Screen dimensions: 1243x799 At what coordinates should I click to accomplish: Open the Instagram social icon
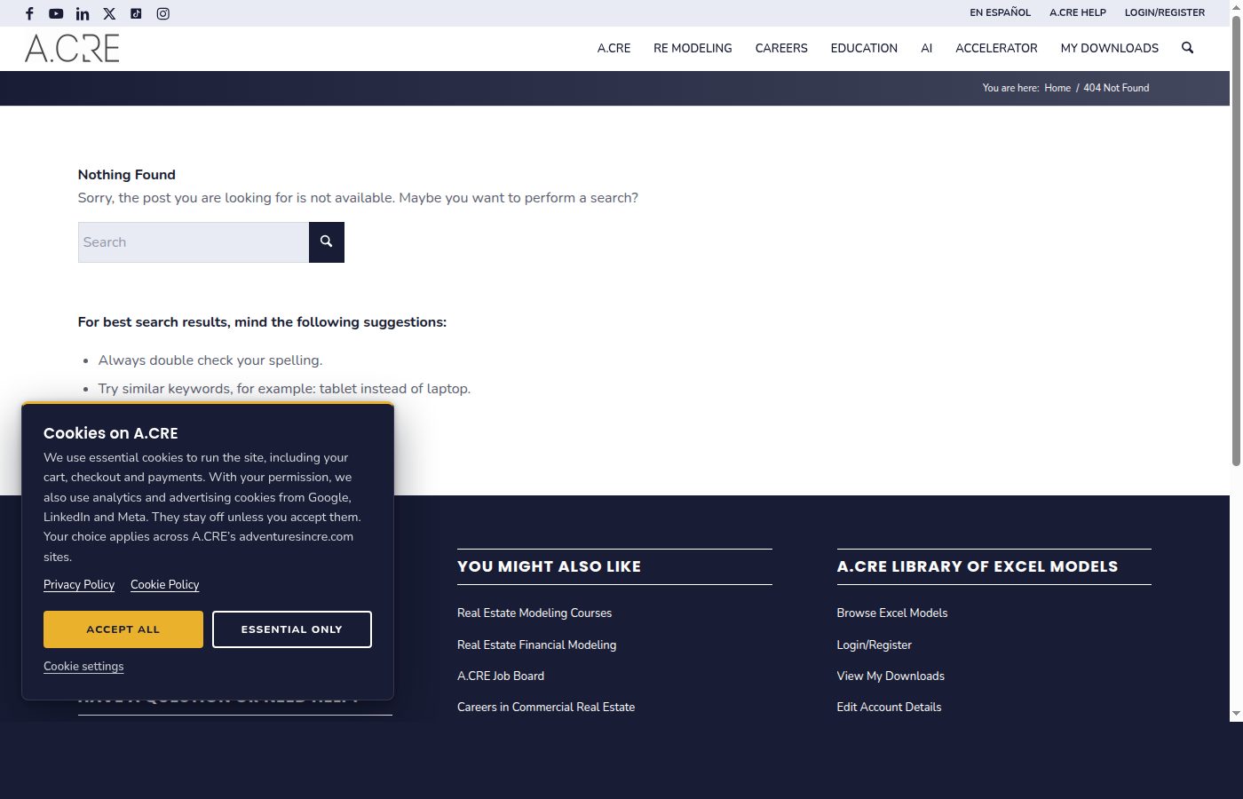[162, 13]
